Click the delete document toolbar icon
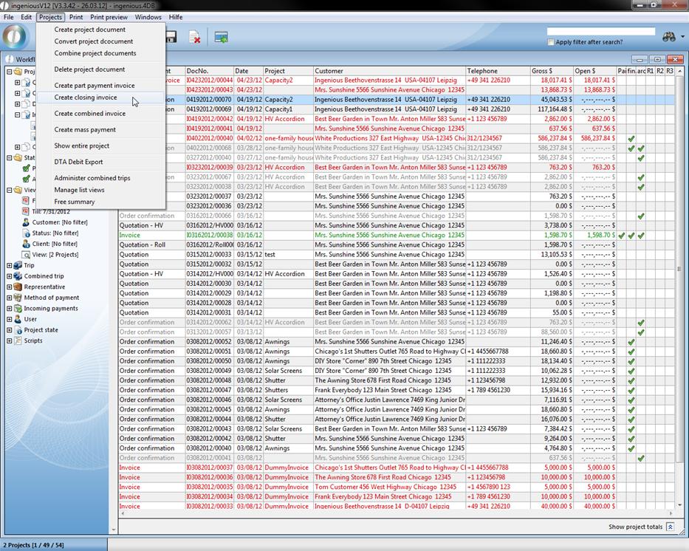Screen dimensions: 689x551 (195, 37)
